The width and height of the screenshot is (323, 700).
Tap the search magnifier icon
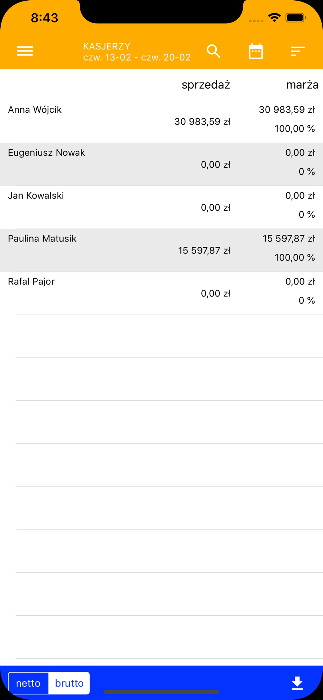213,51
